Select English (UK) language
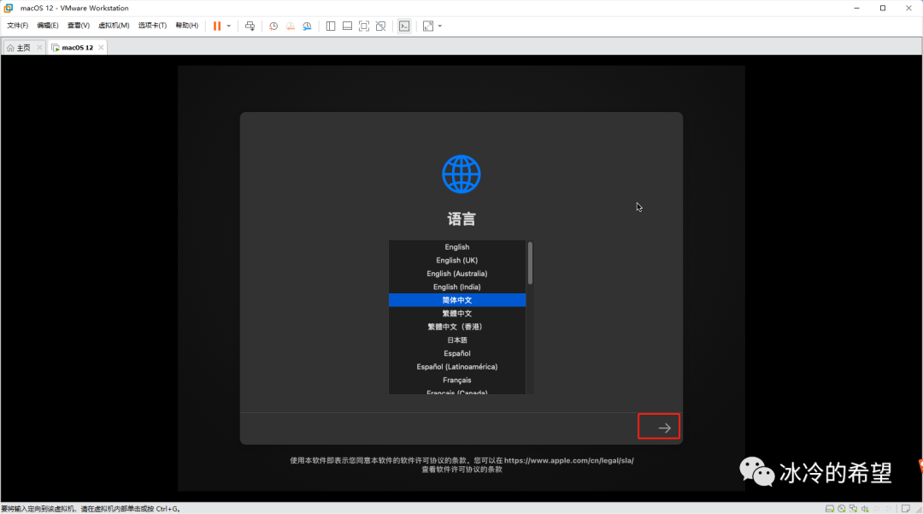 pyautogui.click(x=456, y=260)
